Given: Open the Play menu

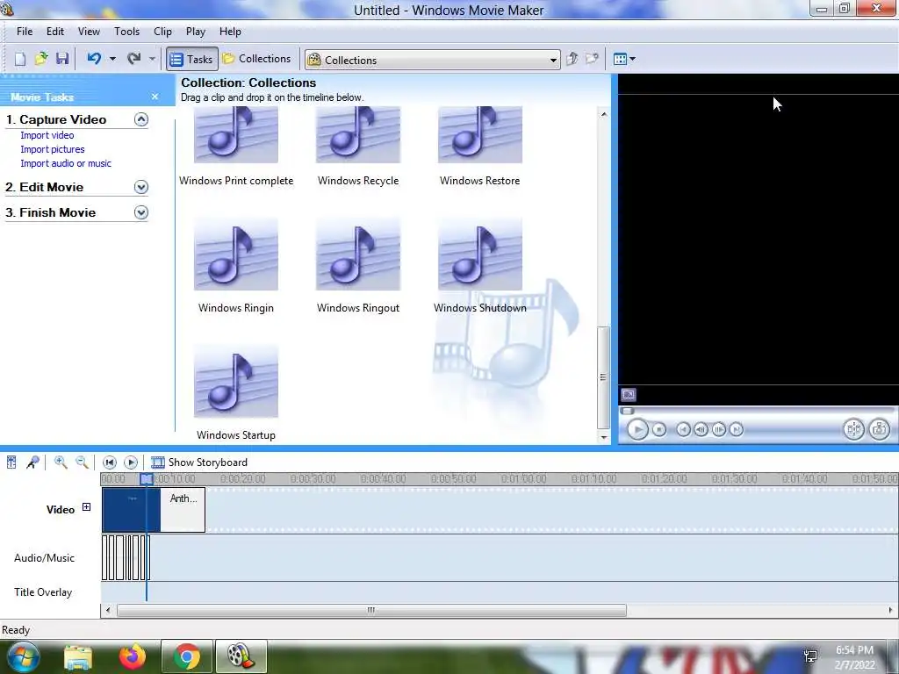Looking at the screenshot, I should pos(196,32).
